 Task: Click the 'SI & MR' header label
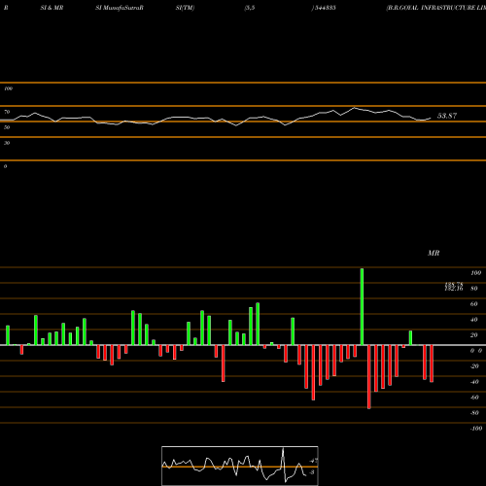point(52,8)
